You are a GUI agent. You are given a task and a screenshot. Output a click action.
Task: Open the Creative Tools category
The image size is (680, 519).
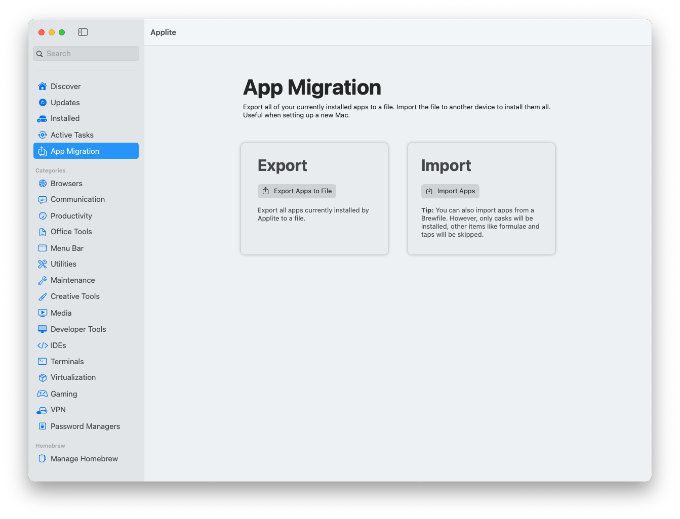(86, 296)
